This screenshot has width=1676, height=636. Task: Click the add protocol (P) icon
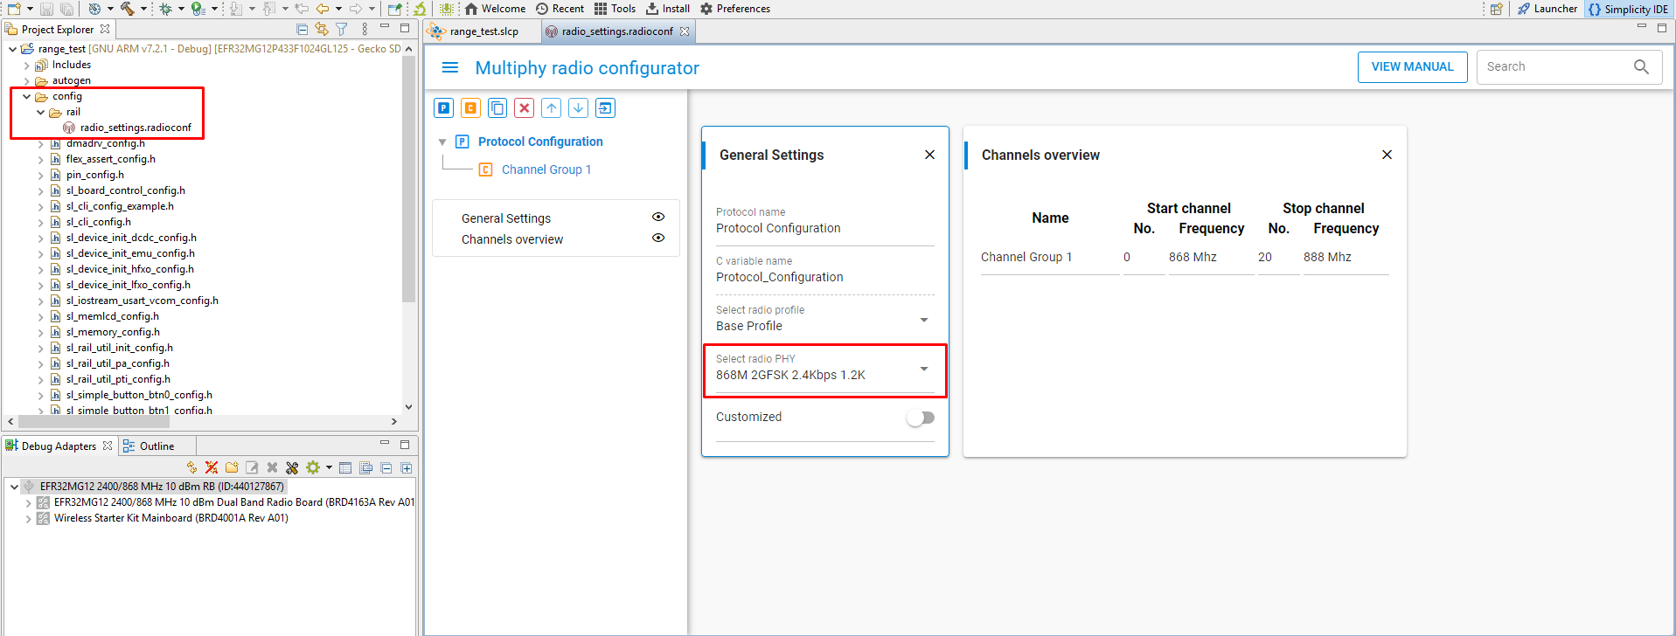444,108
